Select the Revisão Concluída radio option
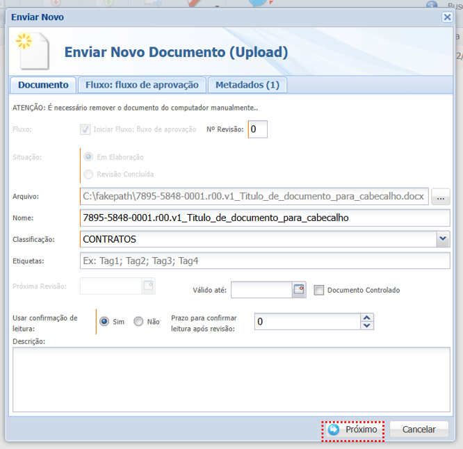Image resolution: width=463 pixels, height=449 pixels. [x=88, y=174]
